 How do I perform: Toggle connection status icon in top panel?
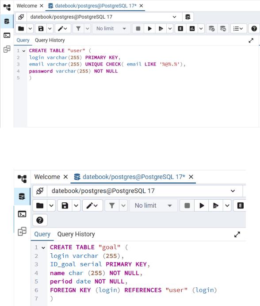coord(21,17)
